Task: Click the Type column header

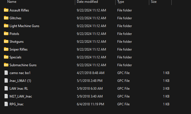Action: [x=121, y=2]
